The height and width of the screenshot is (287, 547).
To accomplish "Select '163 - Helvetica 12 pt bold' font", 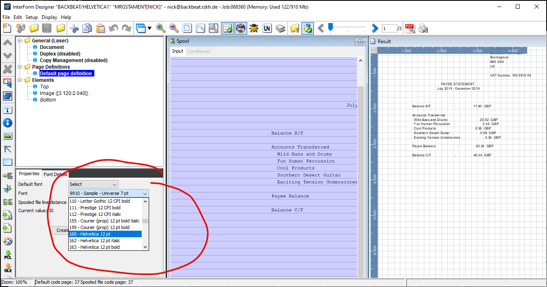I will (105, 247).
